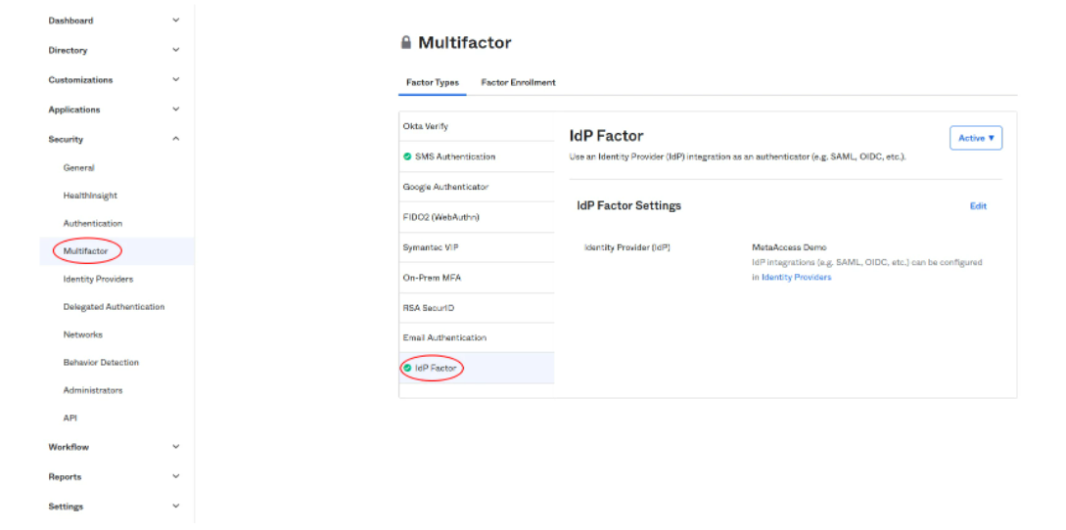Expand the Applications section chevron
The width and height of the screenshot is (1066, 530).
[176, 109]
